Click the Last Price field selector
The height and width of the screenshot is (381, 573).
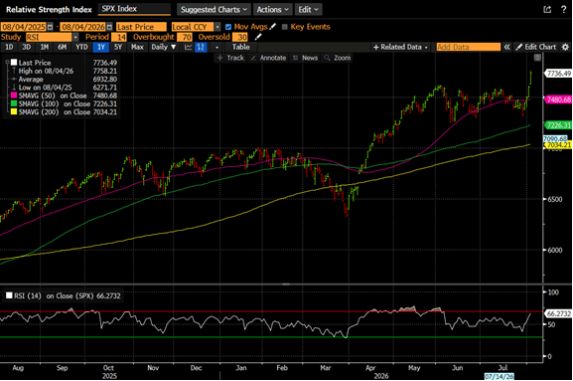tap(141, 27)
